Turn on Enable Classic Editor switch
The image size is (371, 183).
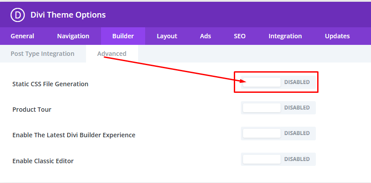tap(278, 159)
